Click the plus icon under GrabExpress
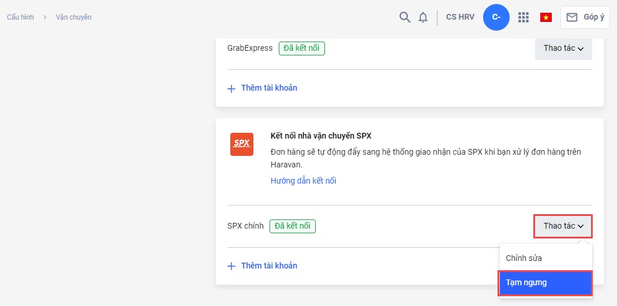The width and height of the screenshot is (617, 306). point(231,88)
